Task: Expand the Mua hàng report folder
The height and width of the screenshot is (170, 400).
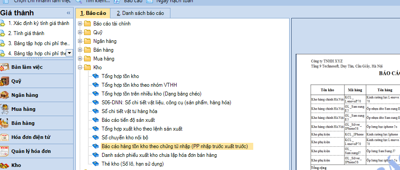Action: [x=80, y=59]
